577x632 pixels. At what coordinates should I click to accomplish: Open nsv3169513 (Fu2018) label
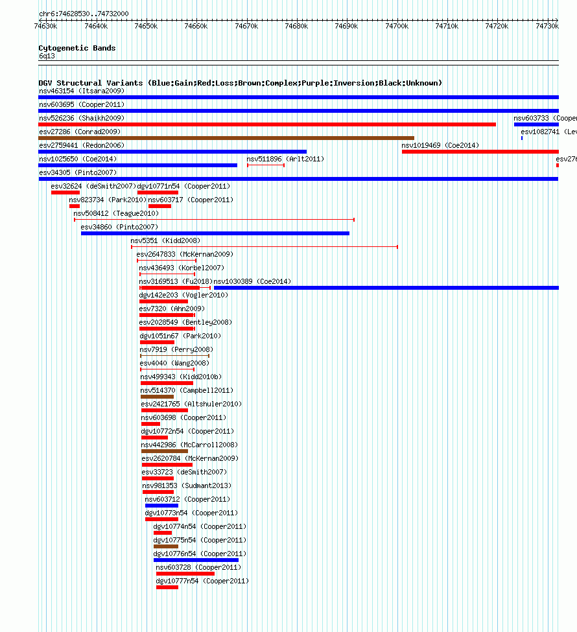(176, 282)
